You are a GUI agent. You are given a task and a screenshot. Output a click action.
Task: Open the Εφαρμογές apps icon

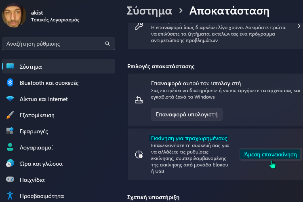10,131
